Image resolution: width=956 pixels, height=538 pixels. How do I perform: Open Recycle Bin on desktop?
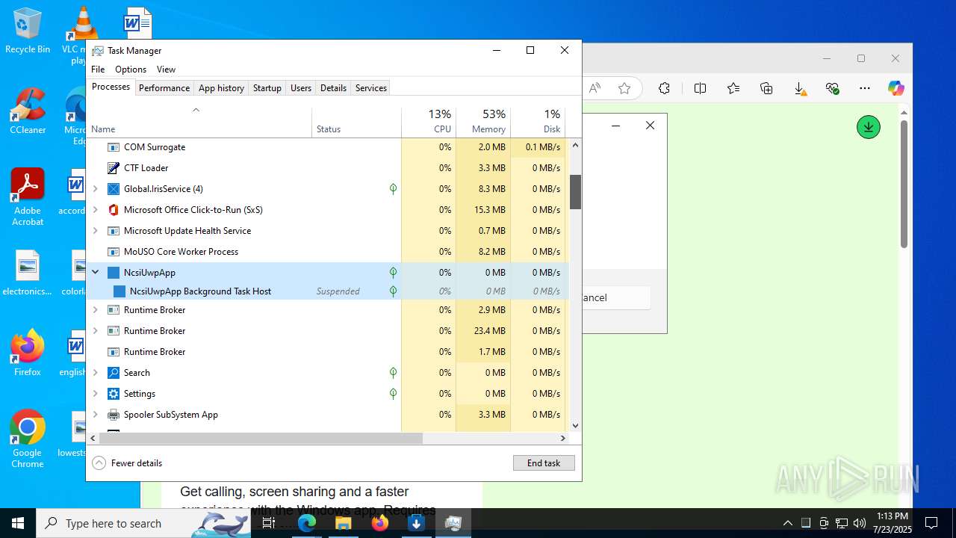28,31
